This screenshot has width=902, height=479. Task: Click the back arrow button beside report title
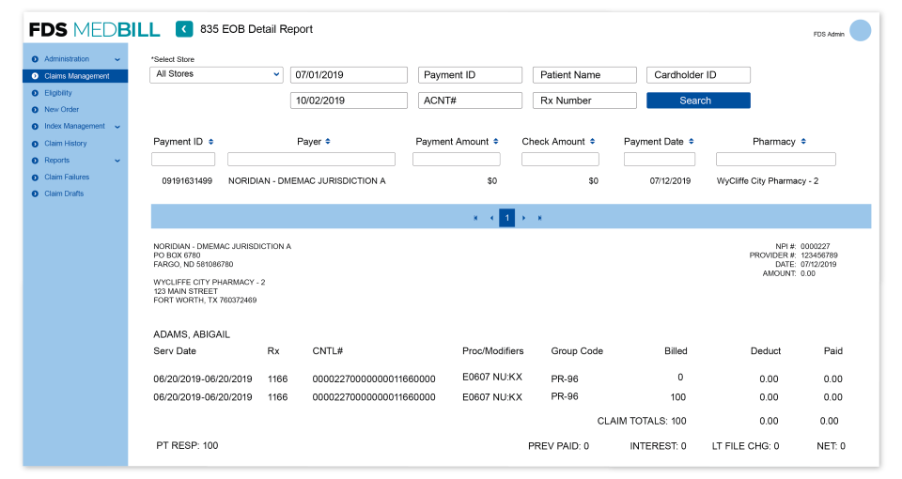pos(184,29)
